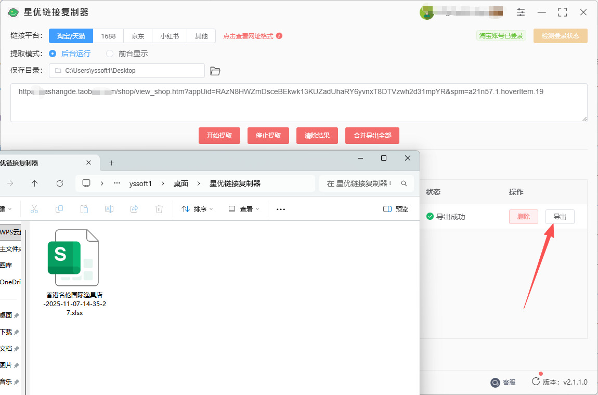Click the version refresh icon
The width and height of the screenshot is (598, 395).
pos(536,381)
